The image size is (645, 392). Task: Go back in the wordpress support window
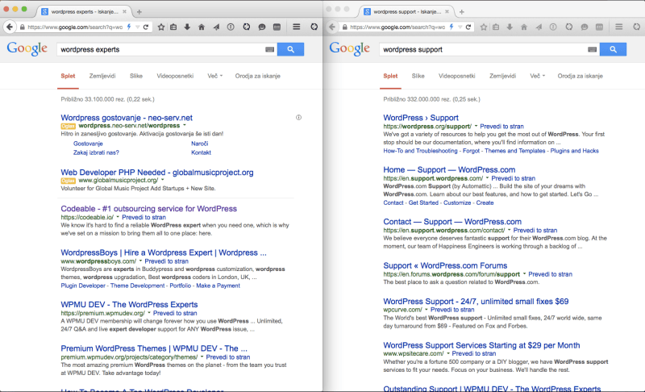332,27
